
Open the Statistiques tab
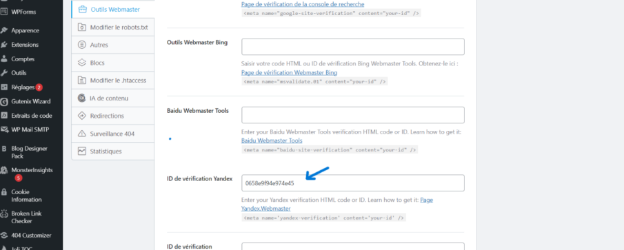click(112, 152)
